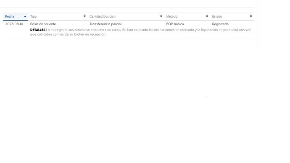Toggle the Fecha descending sort arrow
The image size is (290, 163).
click(x=25, y=17)
